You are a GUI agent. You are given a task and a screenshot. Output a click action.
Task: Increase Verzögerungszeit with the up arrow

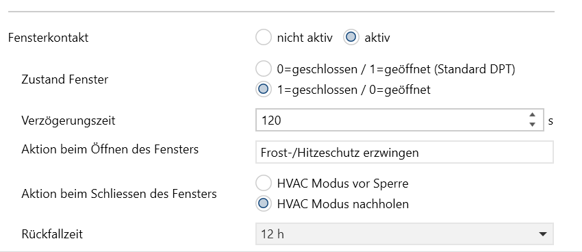pos(532,115)
